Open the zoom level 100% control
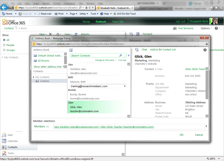 tap(213, 159)
